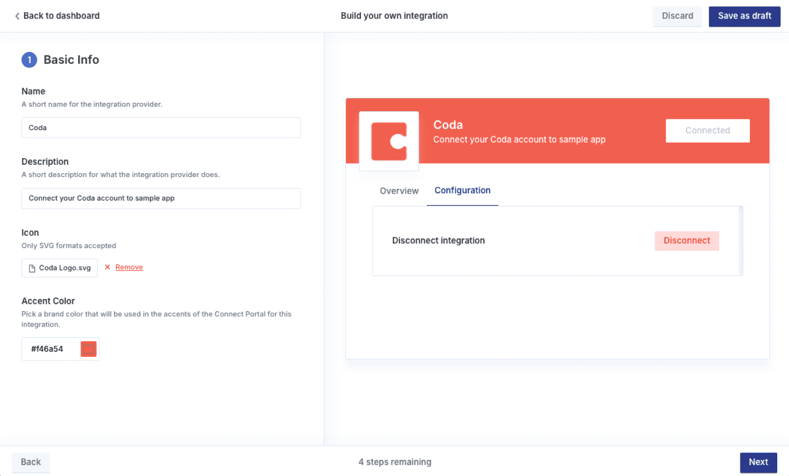Screen dimensions: 789x476
Task: Click the step 1 number badge
Action: (x=29, y=60)
